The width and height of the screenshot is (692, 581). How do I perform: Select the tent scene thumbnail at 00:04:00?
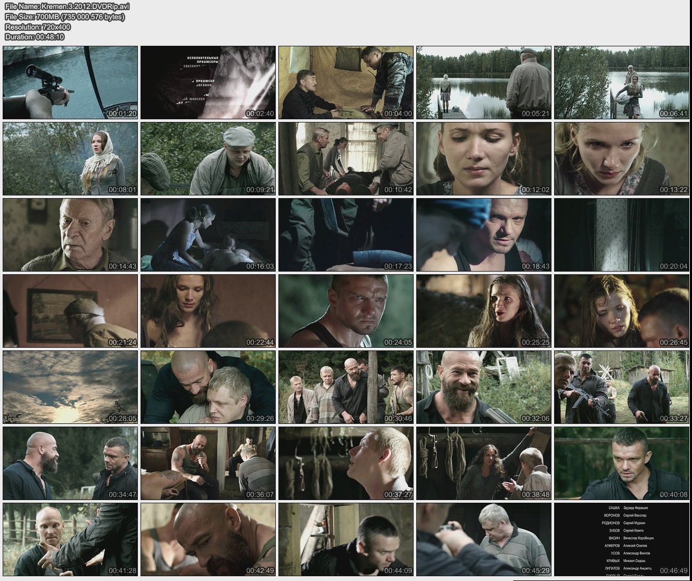tap(346, 83)
